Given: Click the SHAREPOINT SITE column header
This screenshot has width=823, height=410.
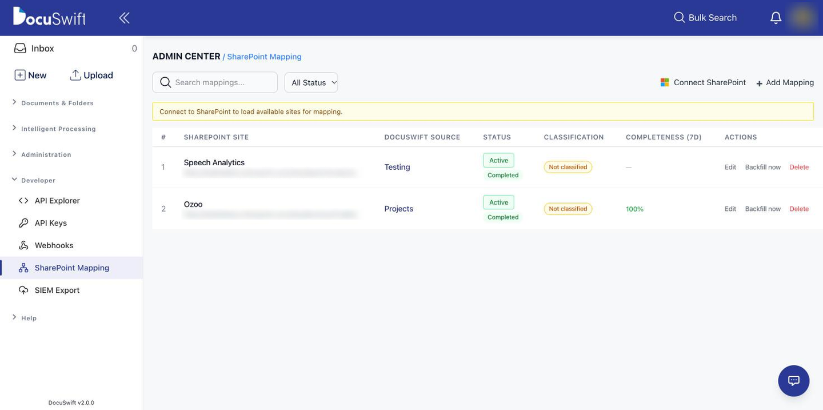Looking at the screenshot, I should click(216, 137).
